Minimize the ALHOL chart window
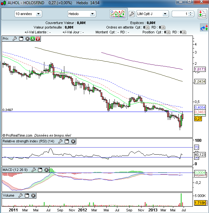 coord(180,2)
